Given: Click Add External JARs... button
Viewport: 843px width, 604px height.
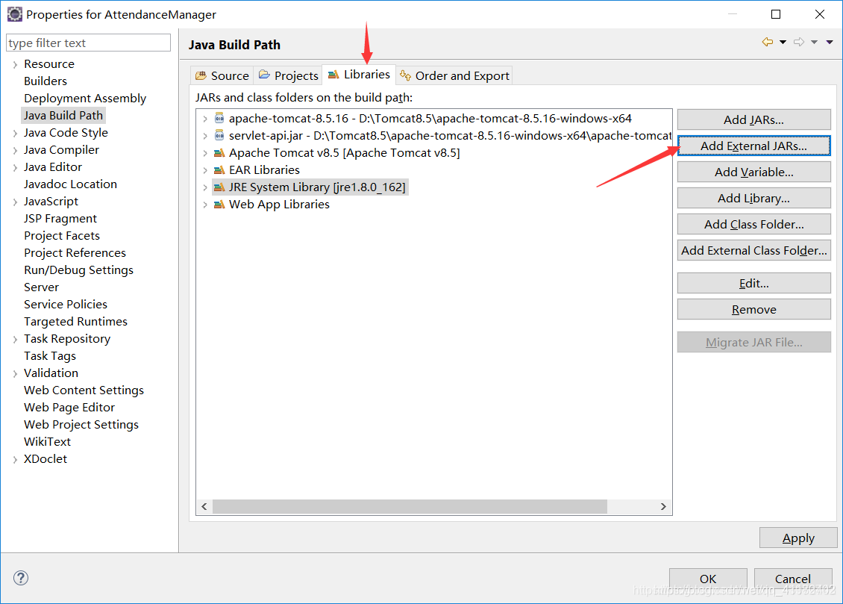Looking at the screenshot, I should tap(753, 146).
